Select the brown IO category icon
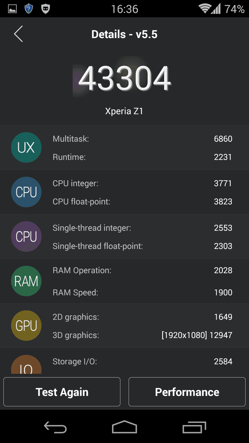The width and height of the screenshot is (249, 443). (26, 365)
